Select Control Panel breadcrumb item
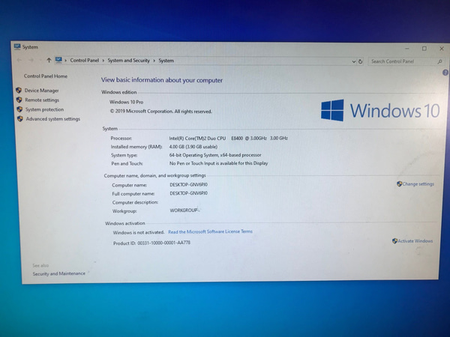The width and height of the screenshot is (450, 337). tap(84, 61)
